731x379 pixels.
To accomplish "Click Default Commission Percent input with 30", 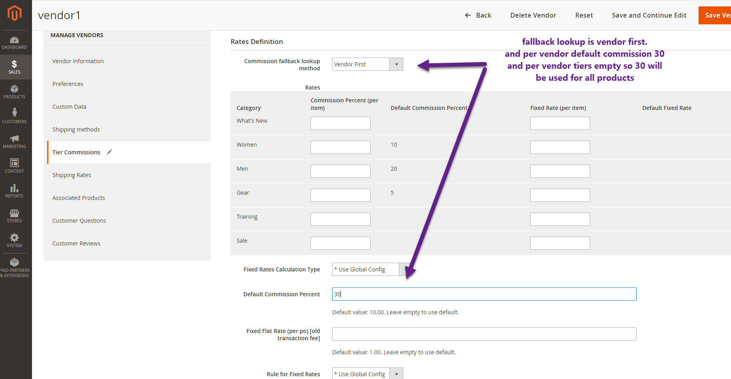I will [484, 294].
